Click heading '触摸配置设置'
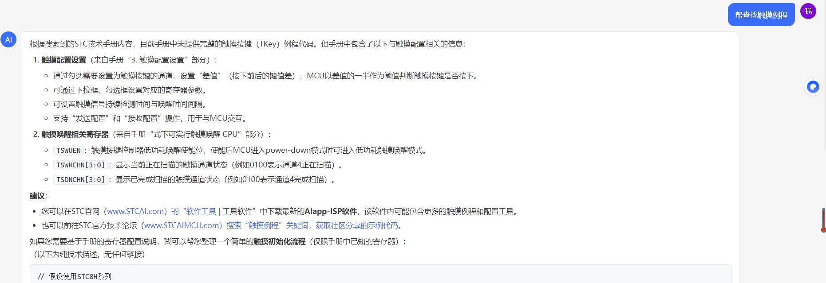The image size is (826, 283). [64, 60]
